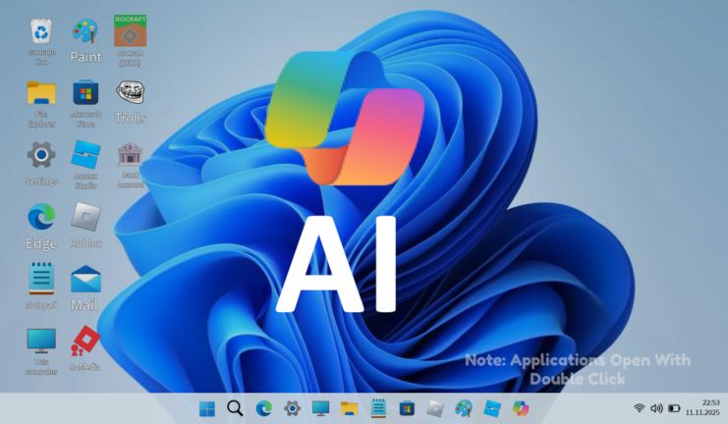
Task: Click the taskbar Notepad icon
Action: [378, 408]
